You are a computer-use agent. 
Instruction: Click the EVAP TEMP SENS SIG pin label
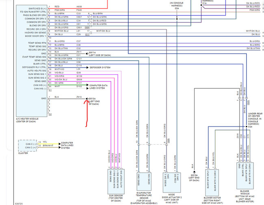point(34,57)
